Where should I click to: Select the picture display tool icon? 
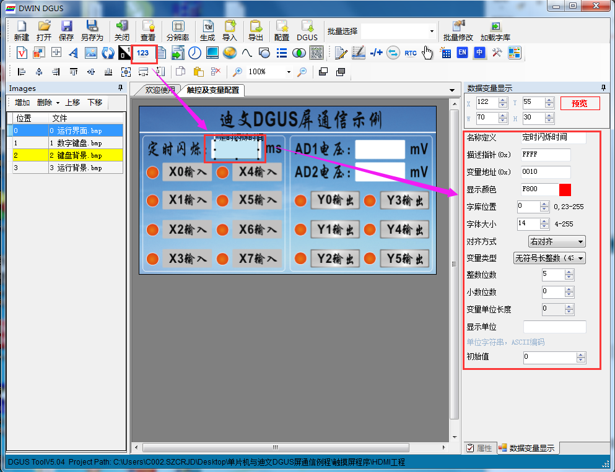90,53
